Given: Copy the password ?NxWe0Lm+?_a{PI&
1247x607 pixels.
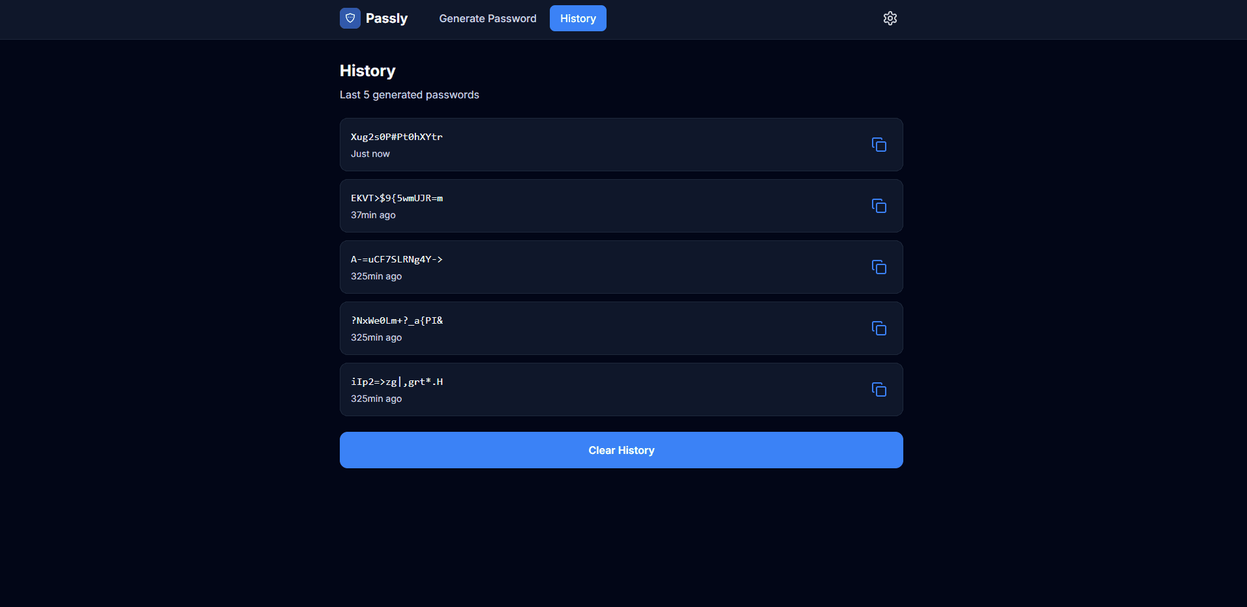Looking at the screenshot, I should tap(879, 328).
